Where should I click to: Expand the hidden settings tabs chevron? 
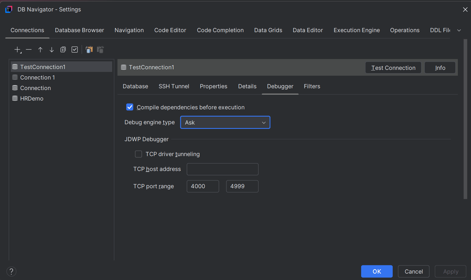point(459,30)
